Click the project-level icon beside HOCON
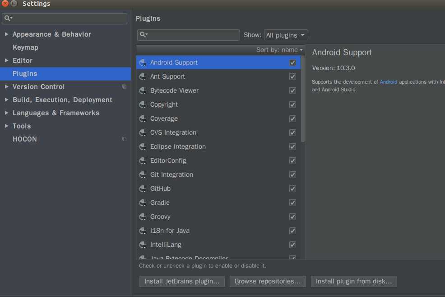445x297 pixels. [124, 139]
